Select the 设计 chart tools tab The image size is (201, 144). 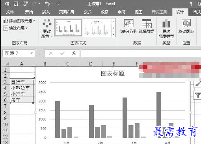180,12
